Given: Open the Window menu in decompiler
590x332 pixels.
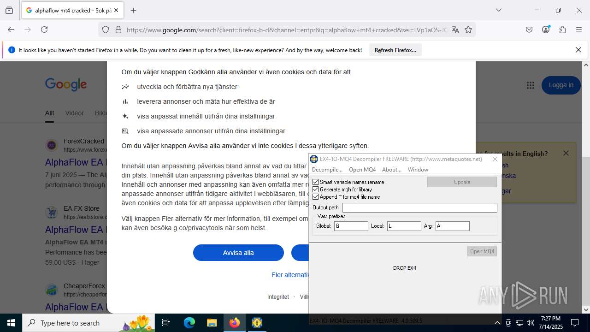Looking at the screenshot, I should pyautogui.click(x=418, y=169).
